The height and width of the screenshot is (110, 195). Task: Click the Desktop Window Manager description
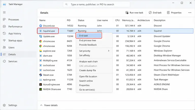click(x=167, y=56)
